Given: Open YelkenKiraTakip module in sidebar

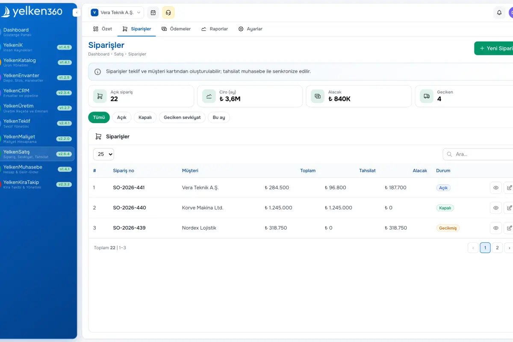Looking at the screenshot, I should 37,184.
